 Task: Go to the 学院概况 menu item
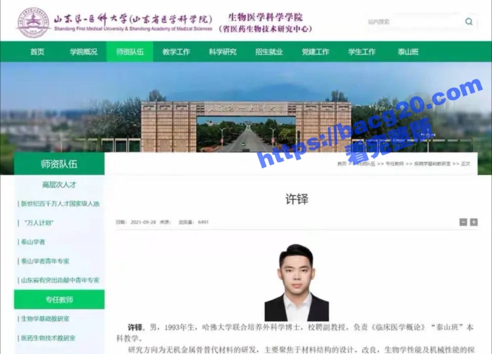click(83, 52)
